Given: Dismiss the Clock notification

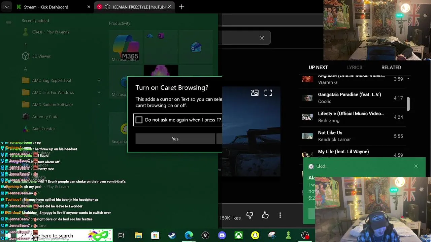Looking at the screenshot, I should coord(416,166).
